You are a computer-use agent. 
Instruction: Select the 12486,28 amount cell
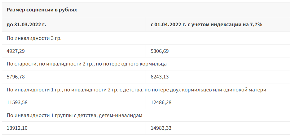pos(161,102)
